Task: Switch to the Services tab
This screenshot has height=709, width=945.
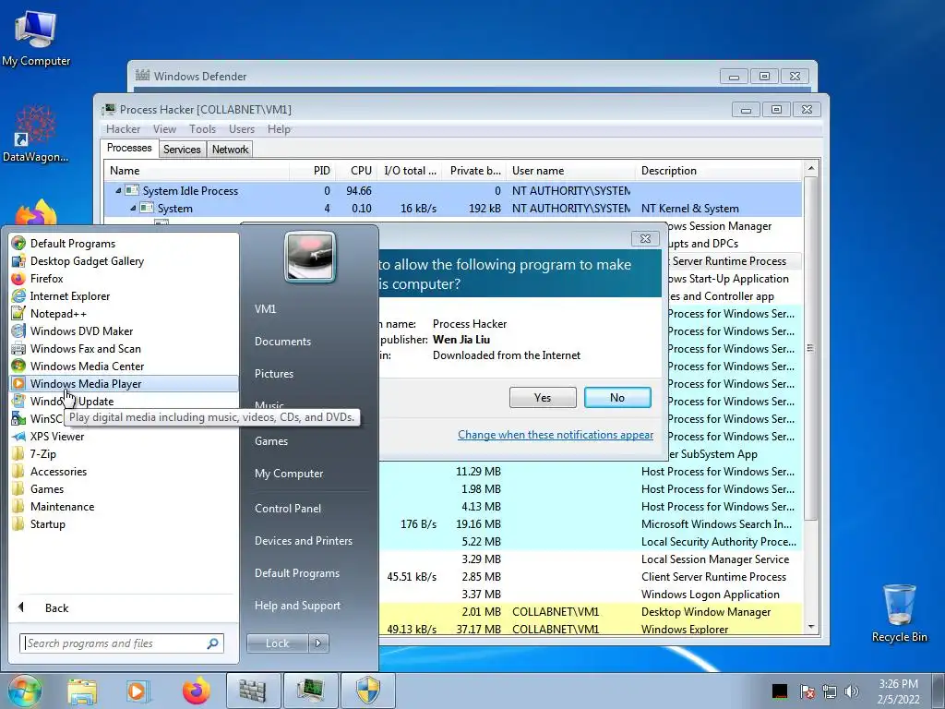Action: pyautogui.click(x=182, y=149)
